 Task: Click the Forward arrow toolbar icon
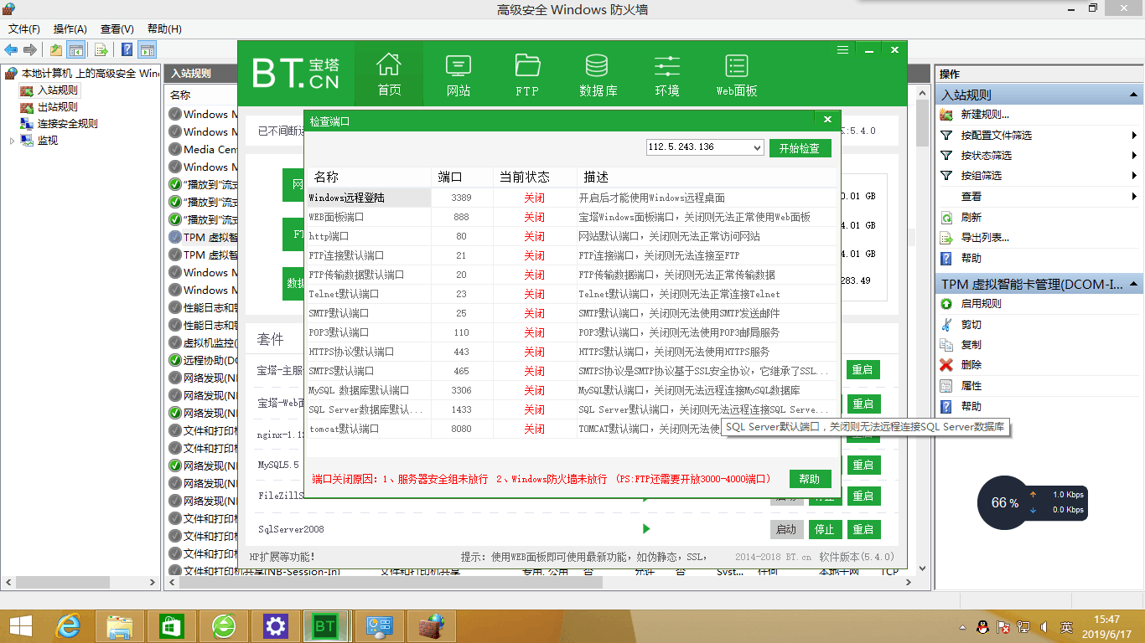(x=29, y=49)
